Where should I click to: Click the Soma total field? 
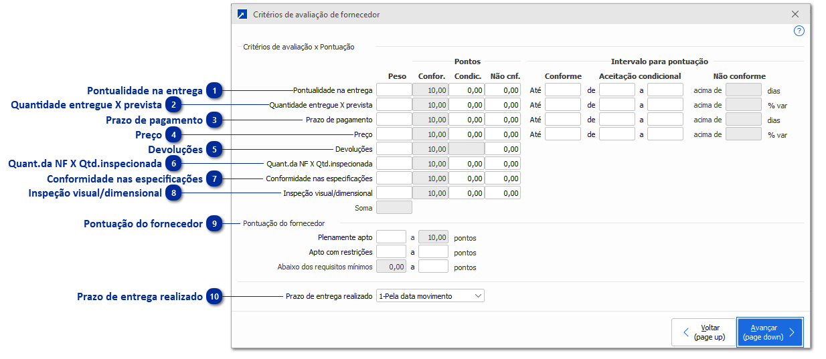coord(394,207)
